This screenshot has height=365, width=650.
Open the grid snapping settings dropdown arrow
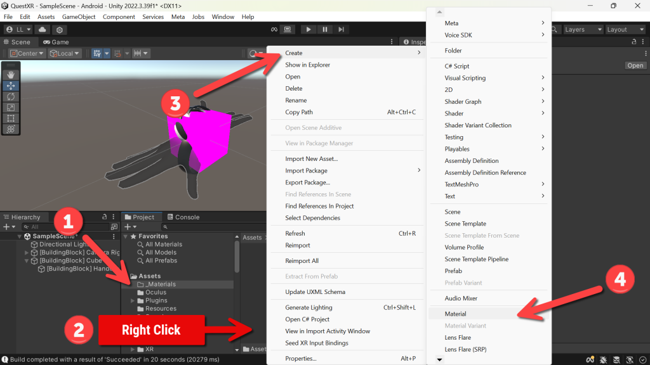coord(107,53)
